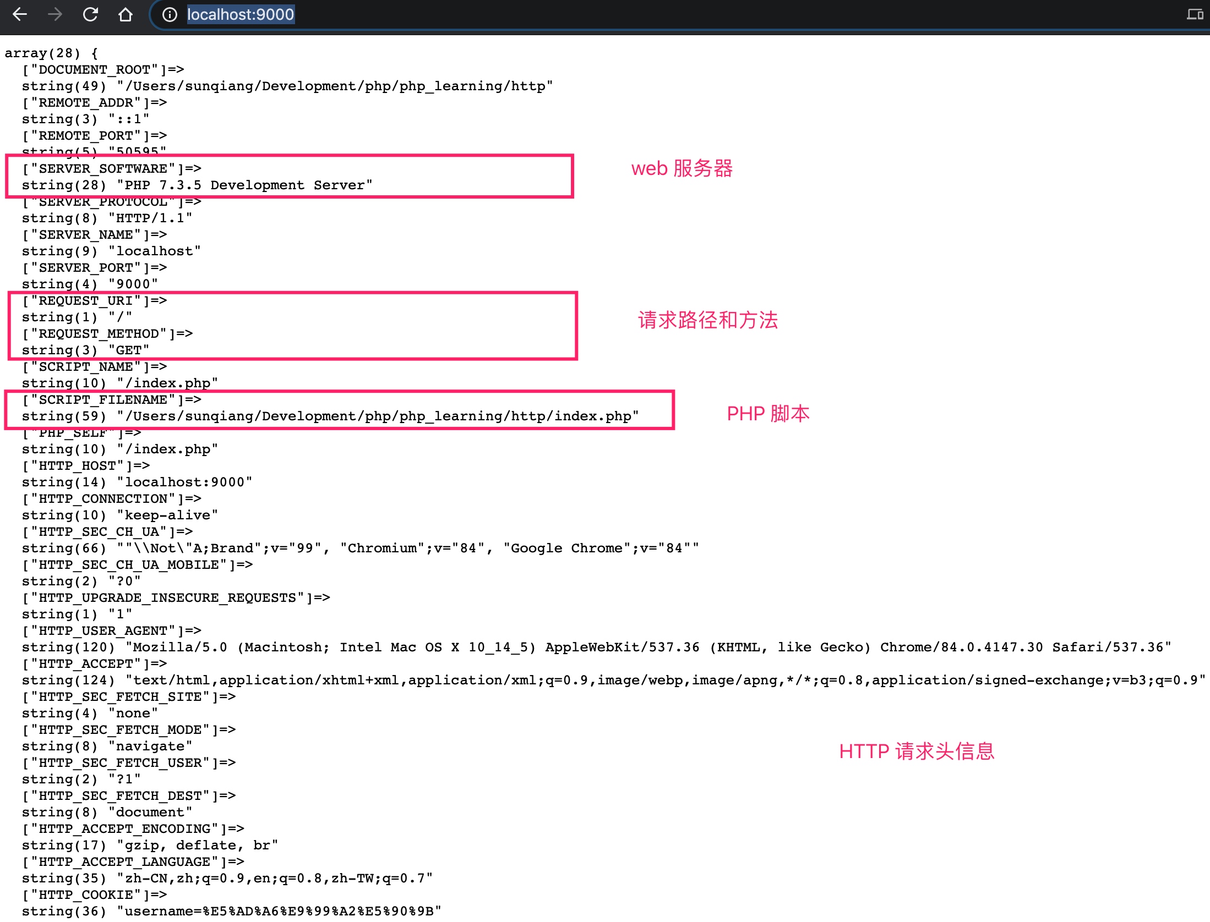1210x922 pixels.
Task: View site information via the info icon
Action: (170, 15)
